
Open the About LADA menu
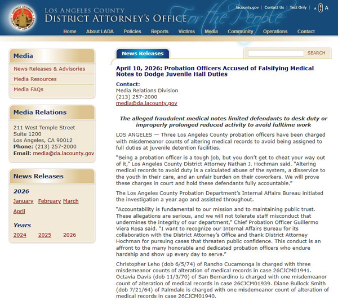(100, 32)
